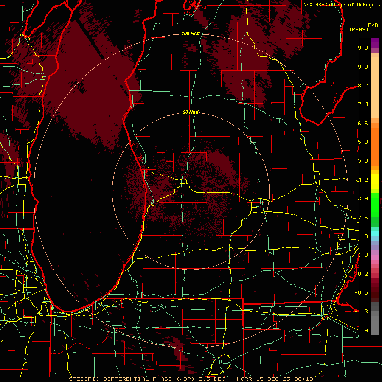This screenshot has height=382, width=382.
Task: Select the 4.2 value on the color scale
Action: (x=363, y=180)
